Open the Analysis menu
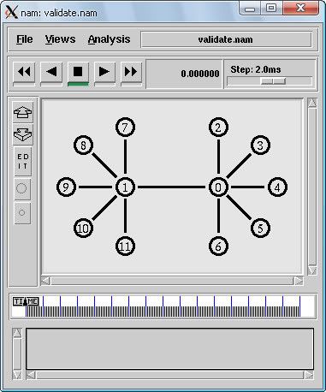The height and width of the screenshot is (392, 326). coord(109,39)
